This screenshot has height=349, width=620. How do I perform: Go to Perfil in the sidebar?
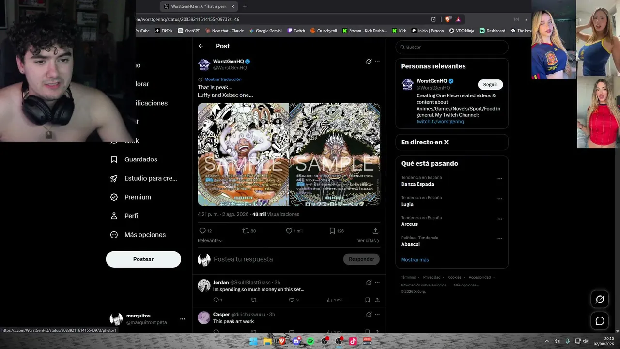point(125,216)
